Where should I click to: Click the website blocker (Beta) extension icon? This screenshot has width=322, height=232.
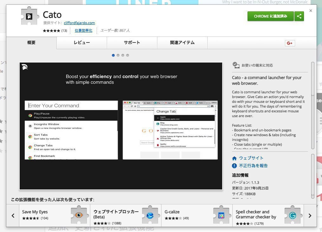[150, 215]
